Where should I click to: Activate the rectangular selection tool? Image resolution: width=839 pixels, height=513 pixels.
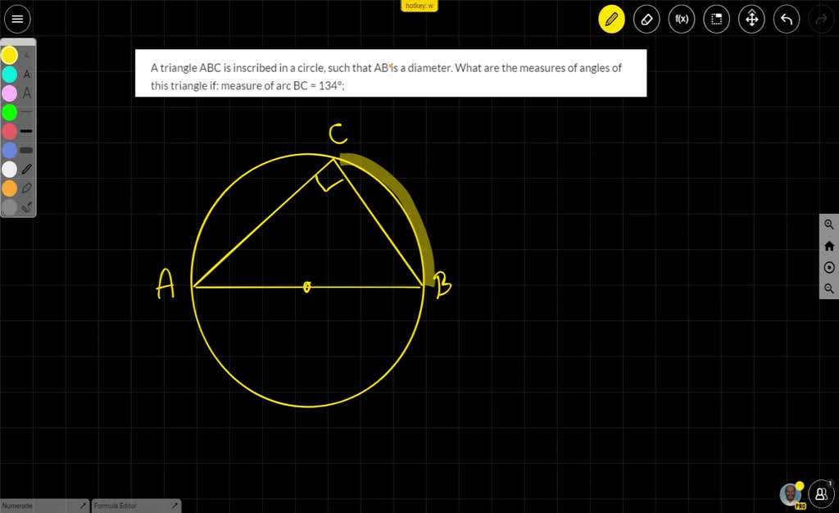coord(716,19)
